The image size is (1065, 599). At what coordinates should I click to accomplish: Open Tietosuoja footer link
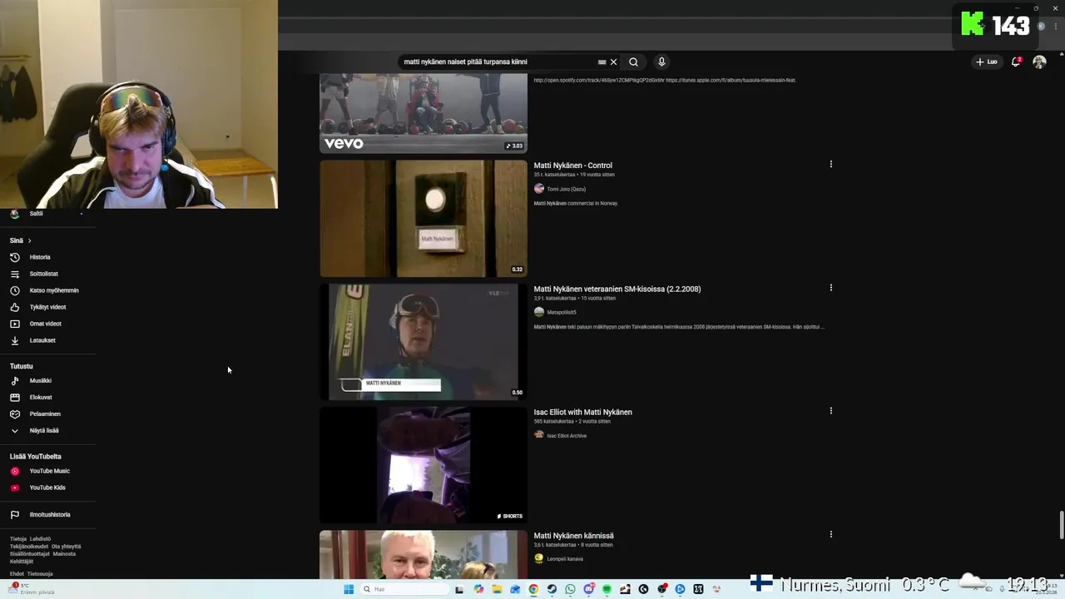[40, 574]
